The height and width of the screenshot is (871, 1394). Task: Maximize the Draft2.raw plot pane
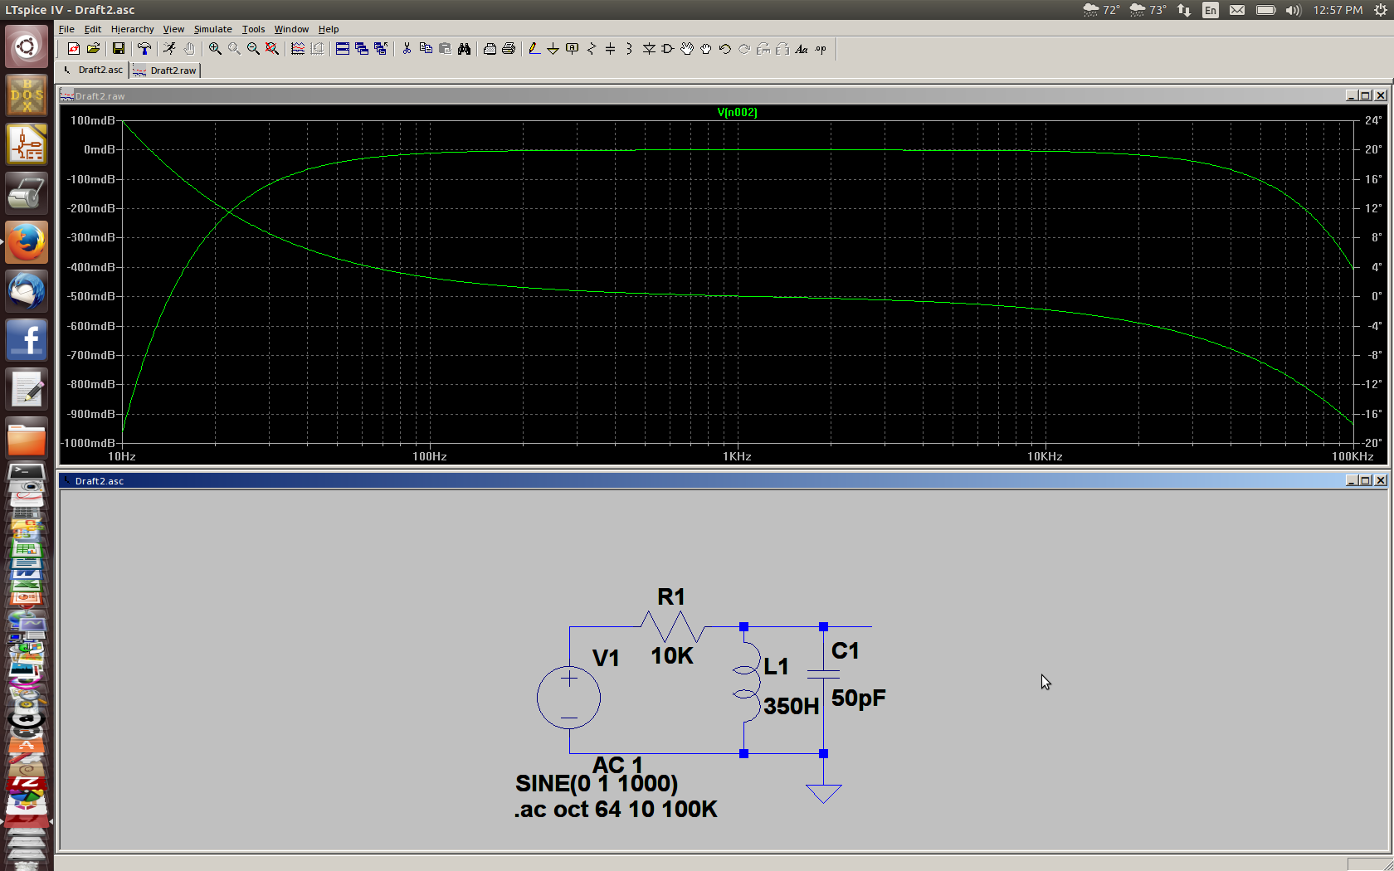click(x=1366, y=95)
